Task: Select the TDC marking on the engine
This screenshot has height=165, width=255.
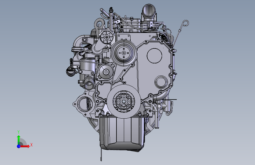Action: (124, 83)
